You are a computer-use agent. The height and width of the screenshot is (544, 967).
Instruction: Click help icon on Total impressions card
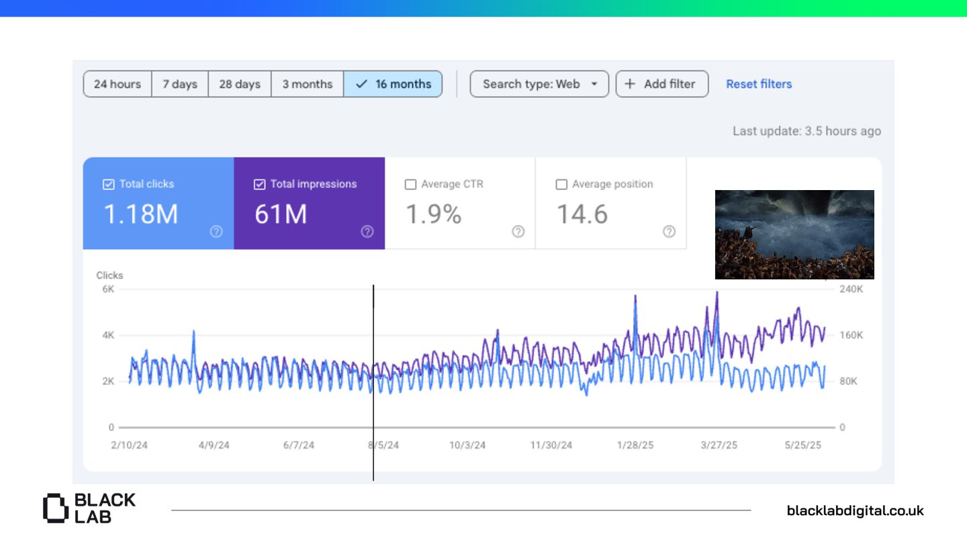(367, 232)
